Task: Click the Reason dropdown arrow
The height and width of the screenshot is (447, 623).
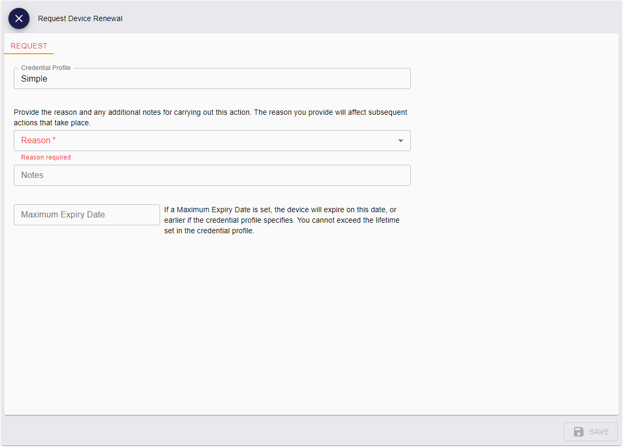Action: [x=400, y=141]
